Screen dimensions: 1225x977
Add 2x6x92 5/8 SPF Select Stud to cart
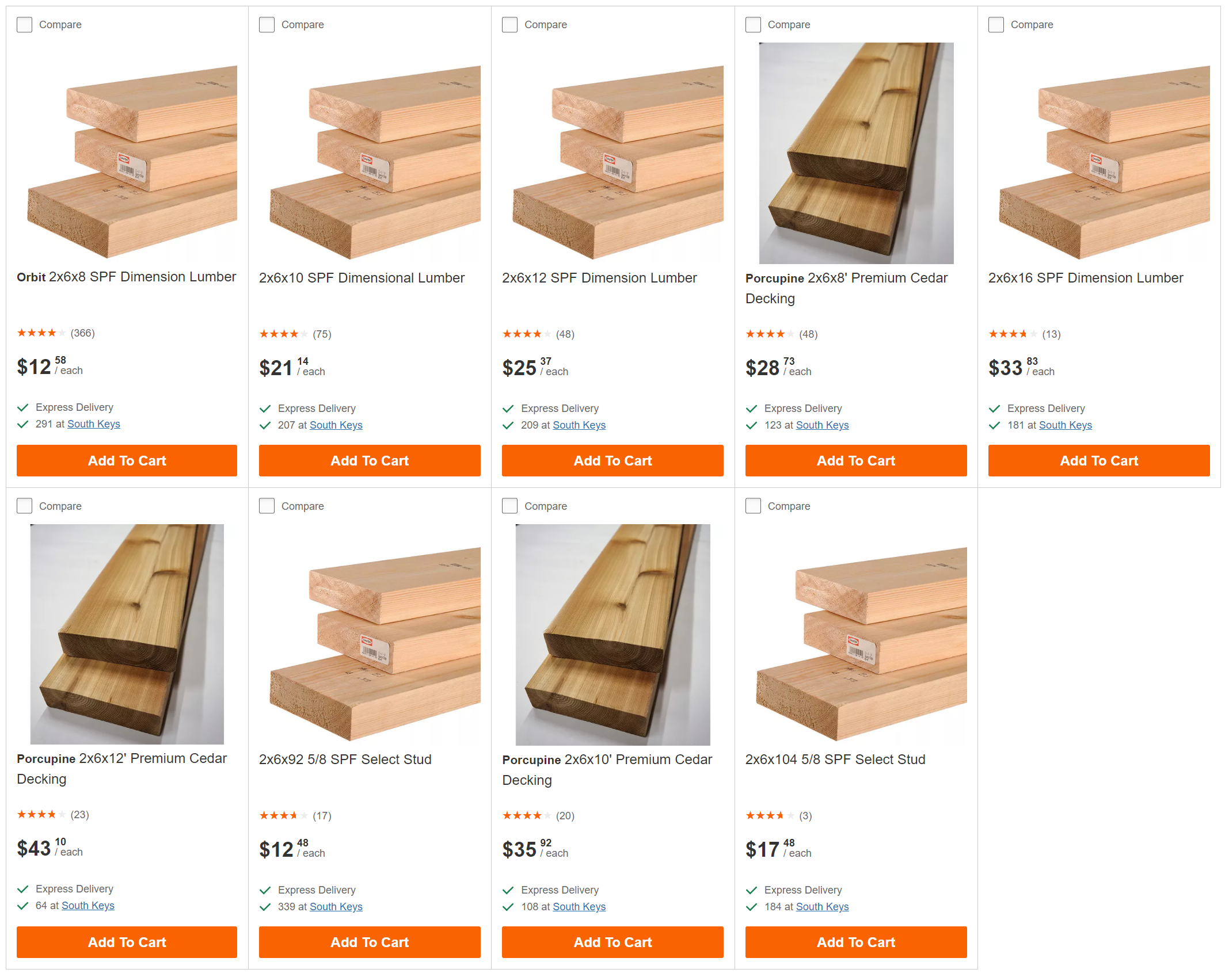point(370,942)
